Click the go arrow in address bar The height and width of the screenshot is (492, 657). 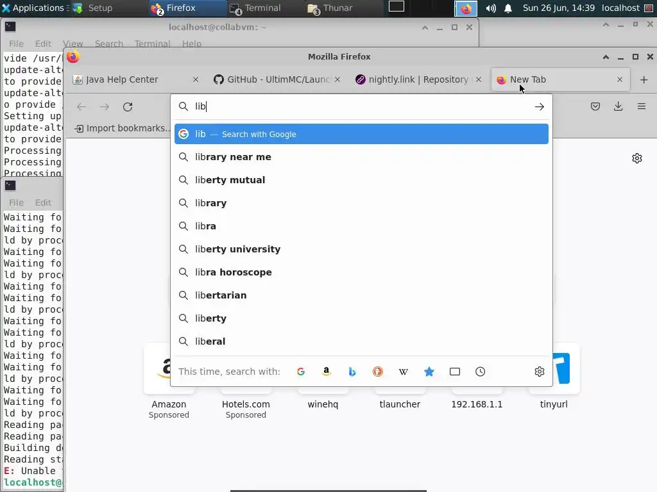point(539,107)
